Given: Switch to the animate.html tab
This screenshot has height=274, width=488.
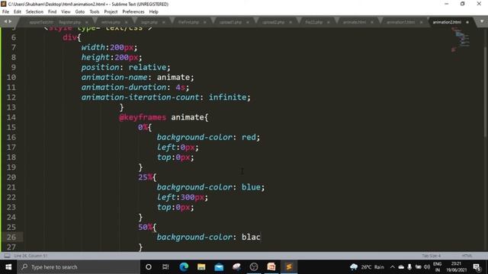Looking at the screenshot, I should point(355,22).
